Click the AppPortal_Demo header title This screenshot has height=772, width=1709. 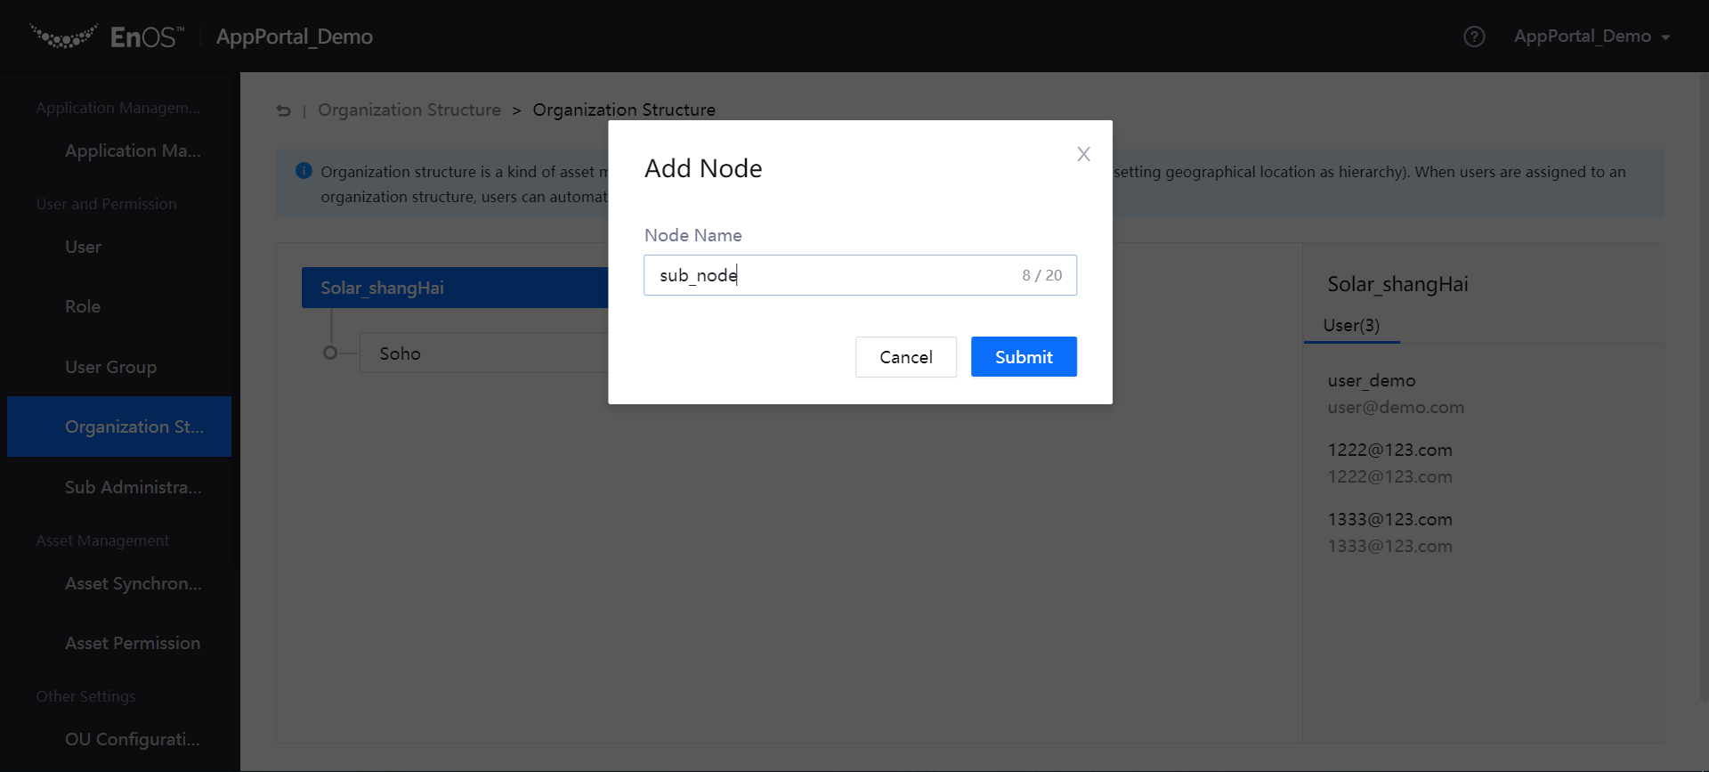click(295, 37)
